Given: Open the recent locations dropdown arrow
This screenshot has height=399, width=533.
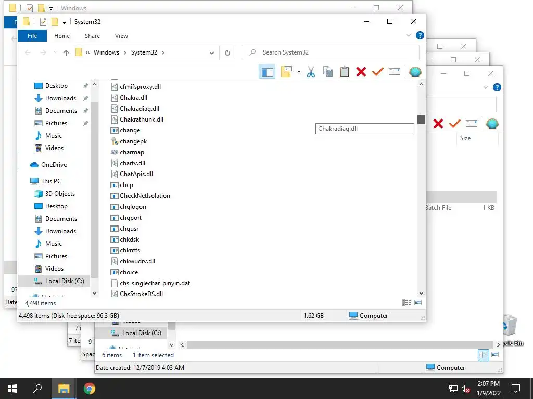Looking at the screenshot, I should [55, 52].
